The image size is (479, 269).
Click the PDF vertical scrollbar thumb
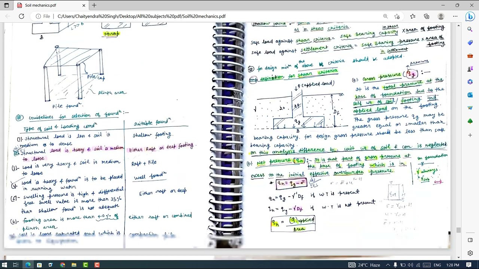click(x=459, y=230)
